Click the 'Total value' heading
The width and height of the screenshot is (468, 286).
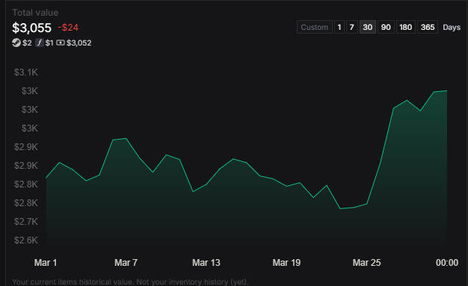(35, 13)
